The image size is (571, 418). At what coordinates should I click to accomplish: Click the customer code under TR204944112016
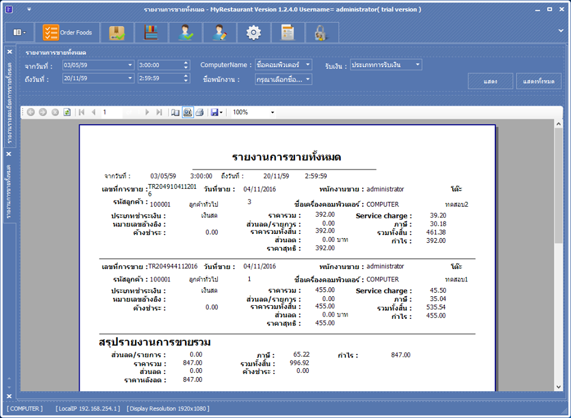160,280
